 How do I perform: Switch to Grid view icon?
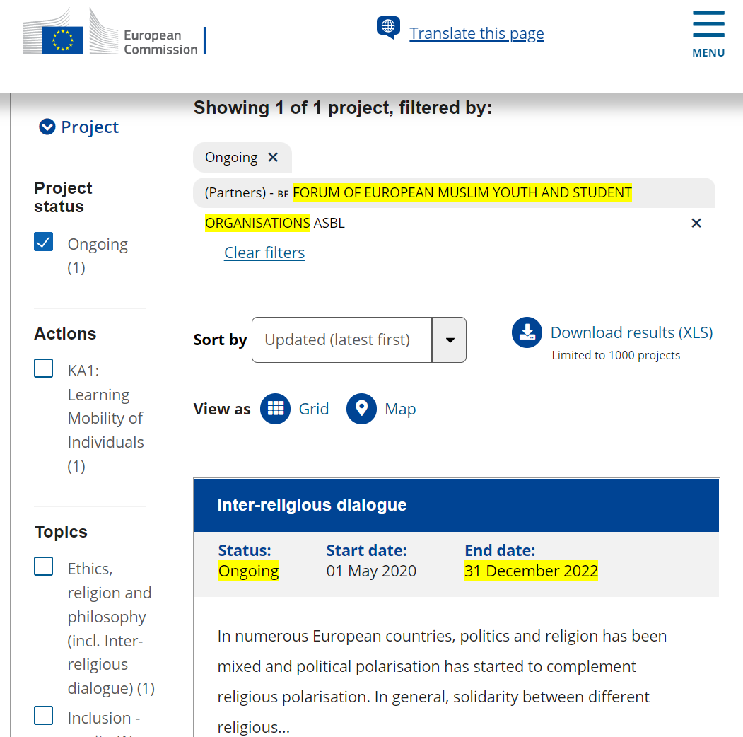pos(275,409)
